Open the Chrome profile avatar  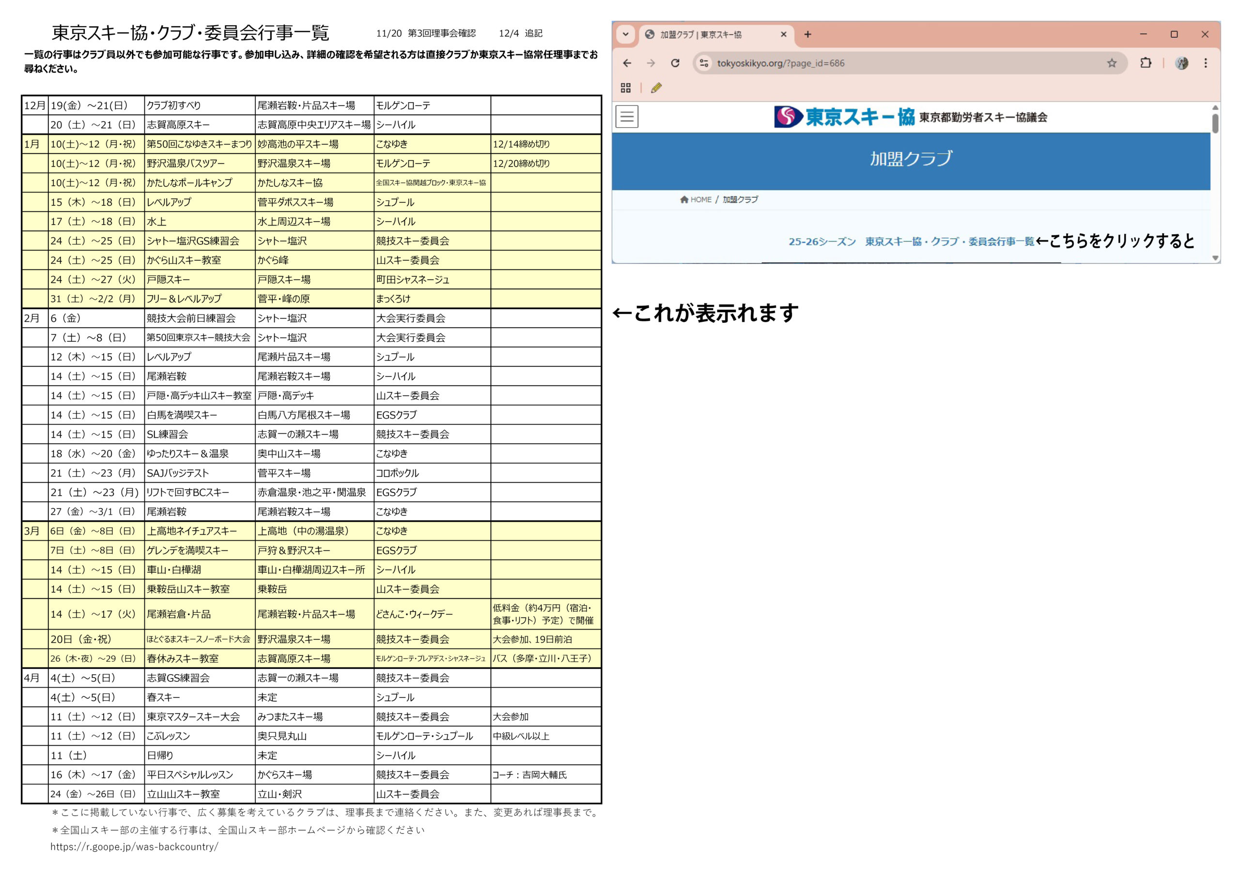point(1182,63)
